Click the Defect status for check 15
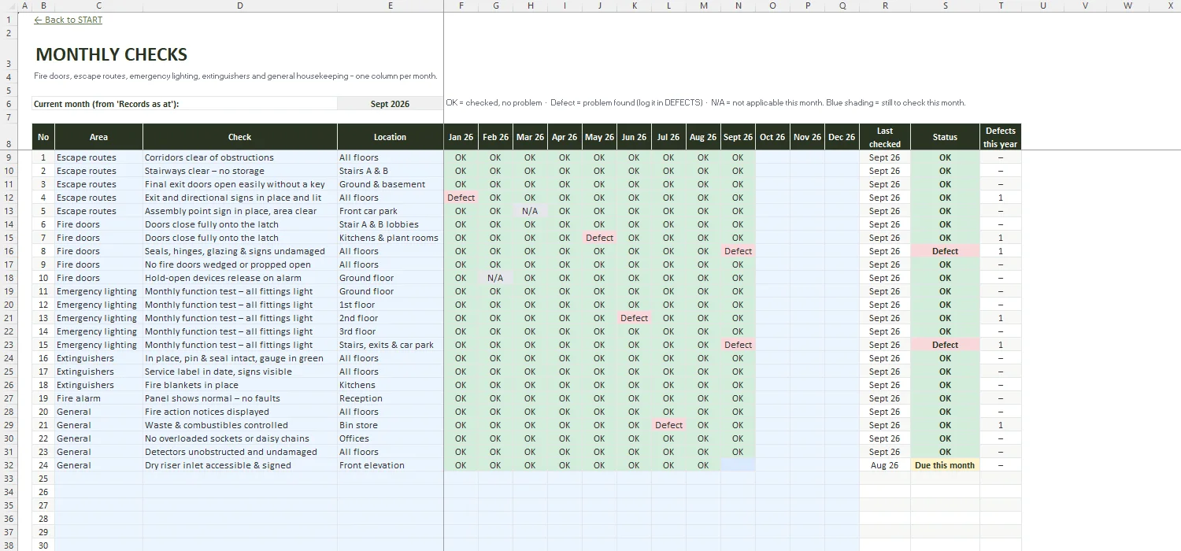 [945, 345]
